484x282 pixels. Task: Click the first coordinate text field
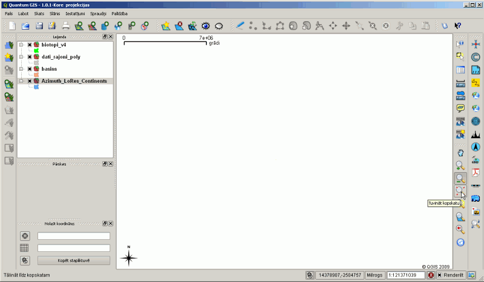point(74,236)
